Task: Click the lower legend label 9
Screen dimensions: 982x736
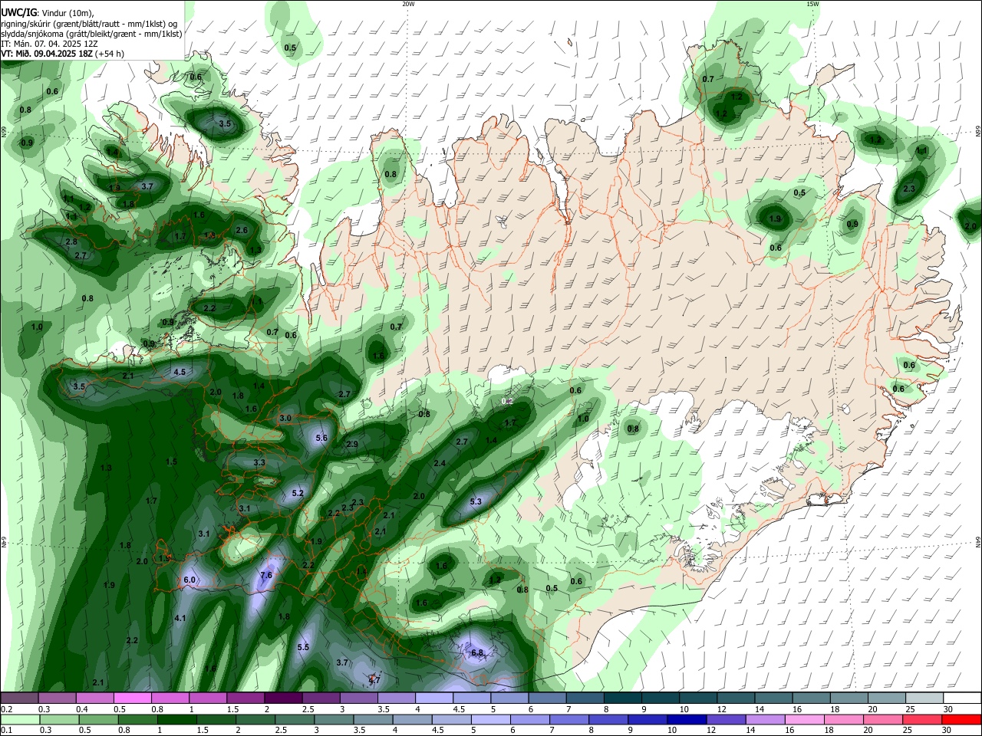Action: click(x=631, y=731)
